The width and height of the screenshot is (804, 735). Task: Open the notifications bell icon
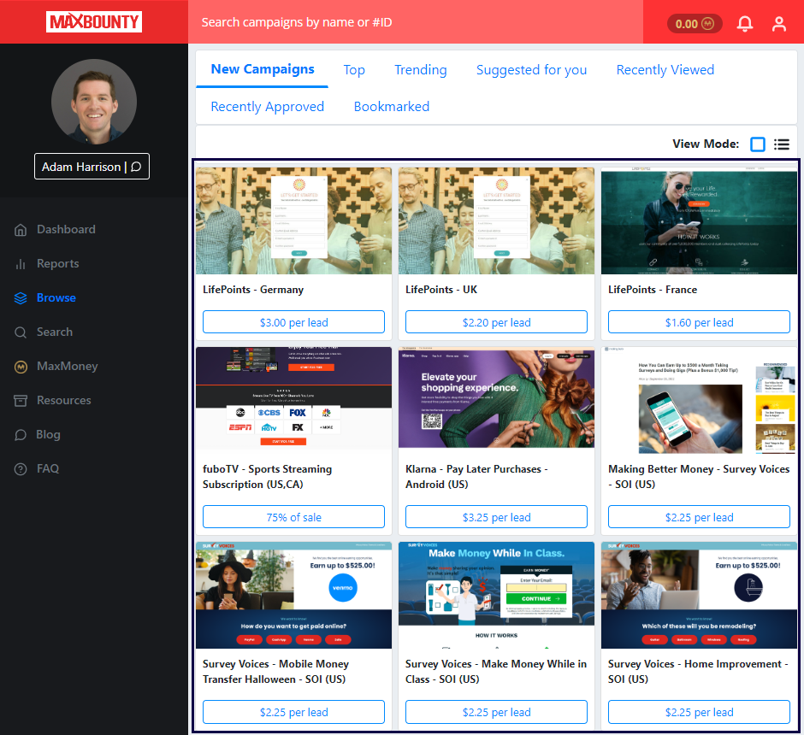[744, 23]
